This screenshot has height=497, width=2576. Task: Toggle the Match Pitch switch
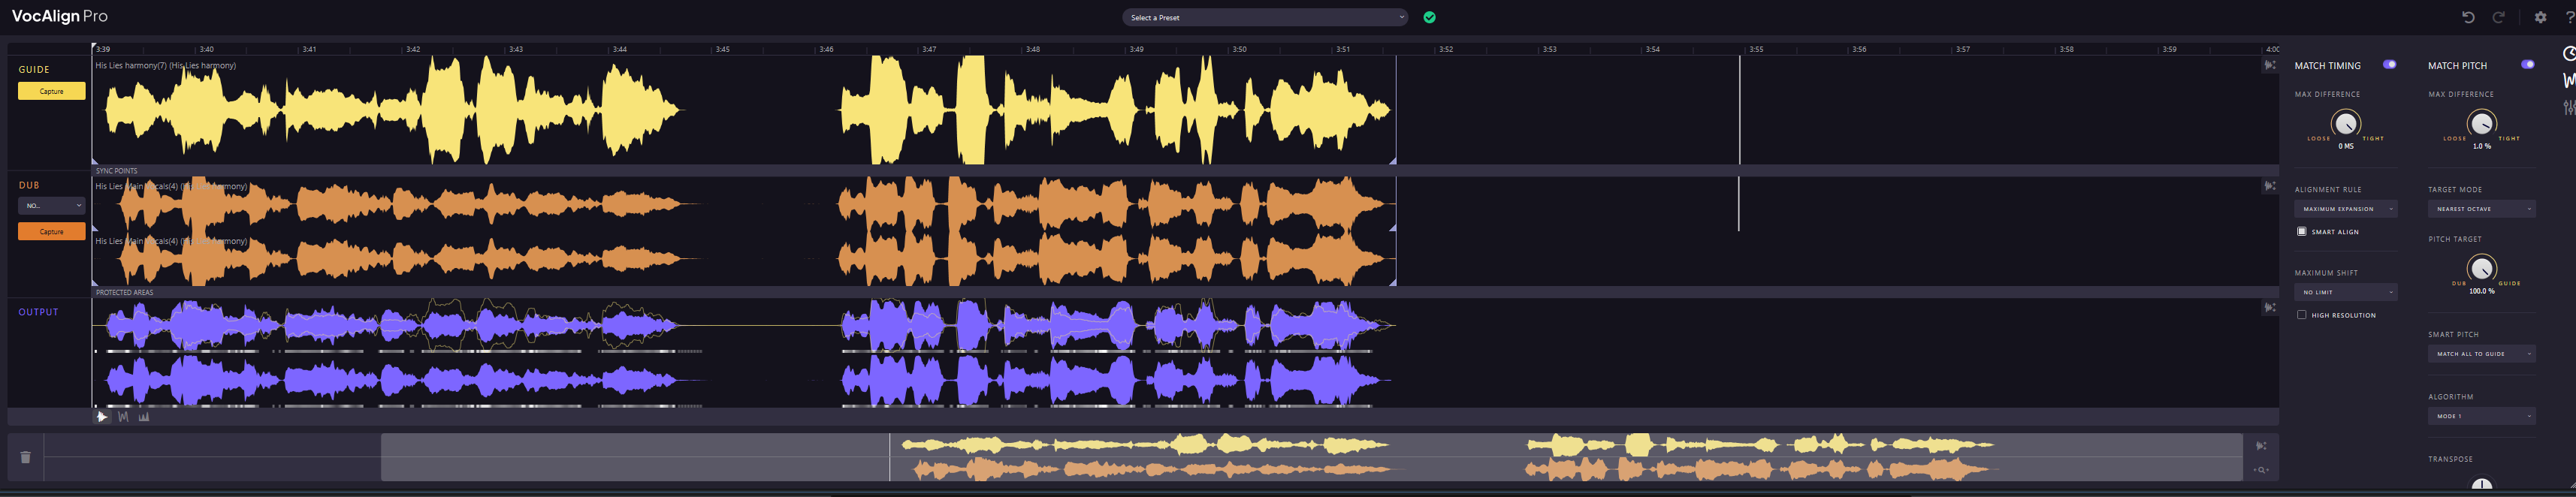point(2527,65)
